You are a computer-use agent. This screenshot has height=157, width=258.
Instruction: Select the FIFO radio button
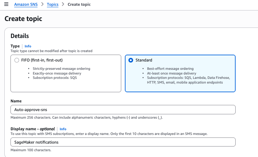point(17,60)
